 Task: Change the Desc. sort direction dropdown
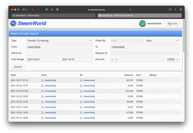[x=162, y=41]
